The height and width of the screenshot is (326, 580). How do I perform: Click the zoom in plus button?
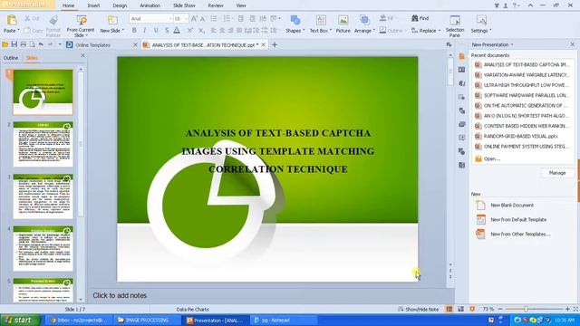tap(567, 309)
